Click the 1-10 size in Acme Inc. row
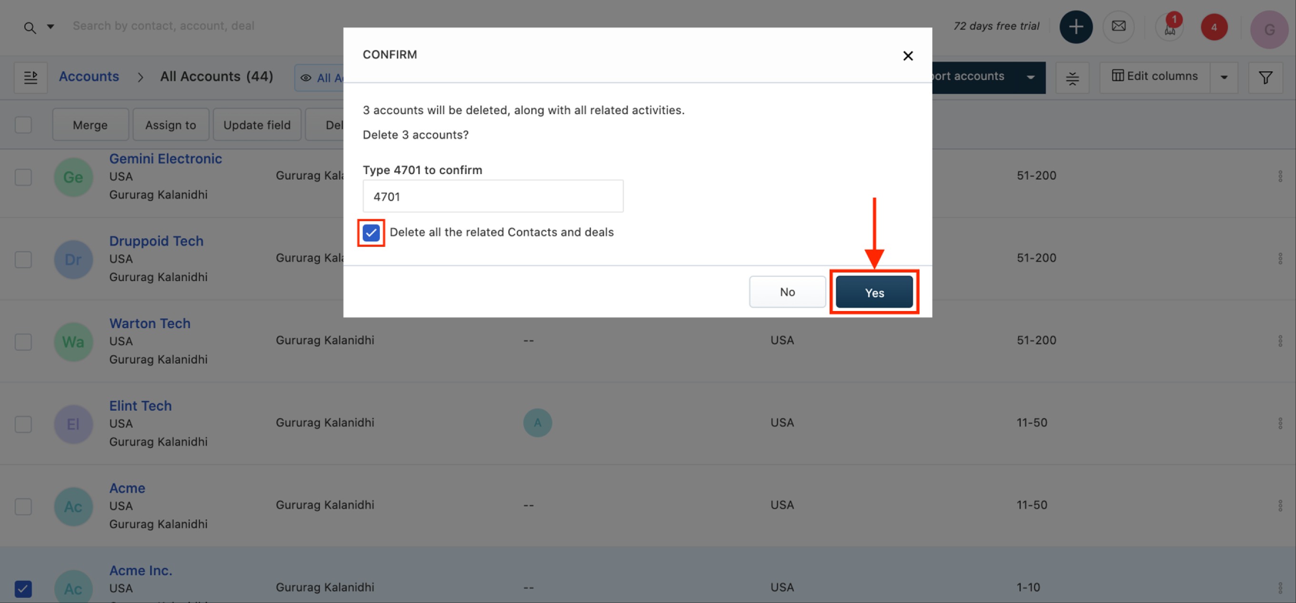 [x=1028, y=587]
